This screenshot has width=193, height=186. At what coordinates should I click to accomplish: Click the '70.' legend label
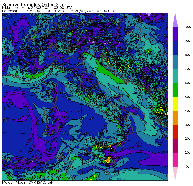(187, 69)
